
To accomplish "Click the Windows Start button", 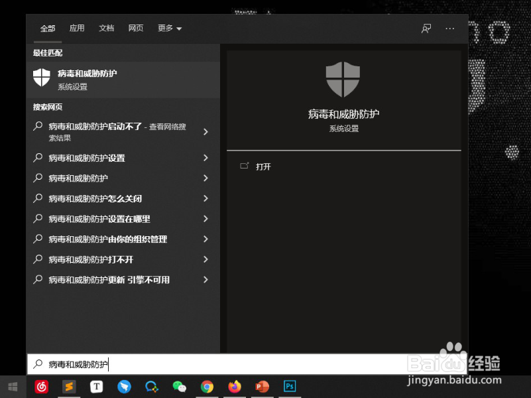I will point(13,387).
